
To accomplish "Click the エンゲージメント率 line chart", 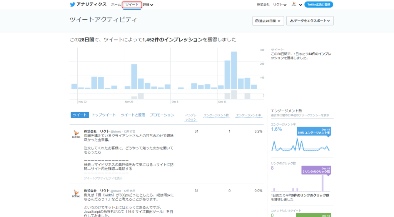I will tap(301, 145).
